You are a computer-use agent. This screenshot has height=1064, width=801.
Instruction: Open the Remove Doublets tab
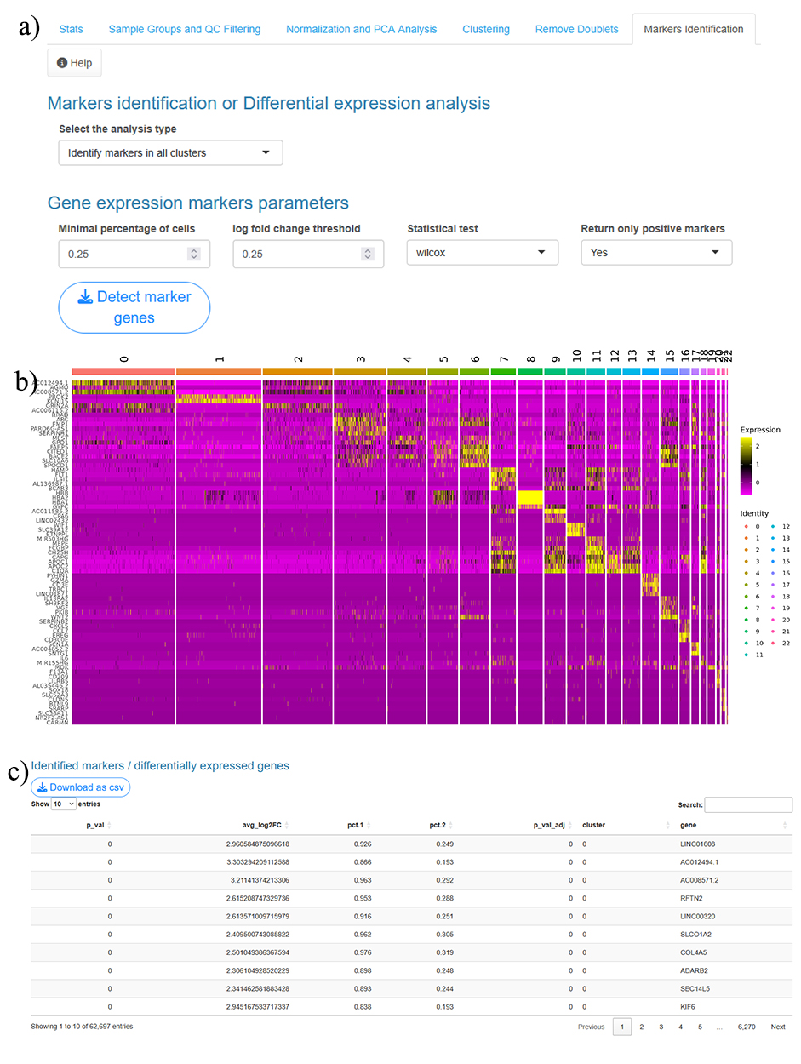(576, 29)
